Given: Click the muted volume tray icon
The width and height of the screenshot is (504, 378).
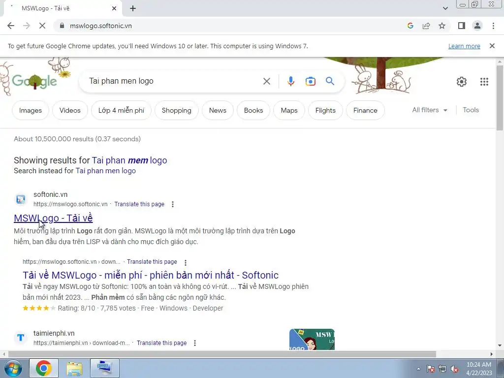Looking at the screenshot, I should coord(454,369).
